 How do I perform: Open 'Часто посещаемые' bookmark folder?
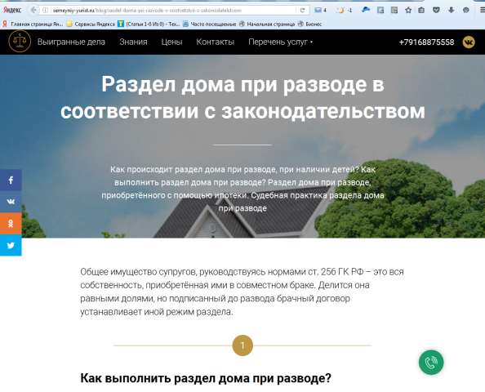(209, 24)
